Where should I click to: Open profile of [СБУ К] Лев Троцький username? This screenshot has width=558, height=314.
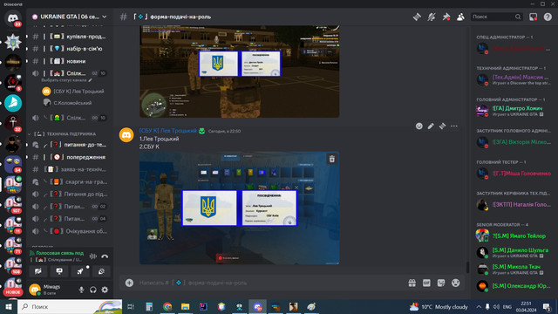point(168,131)
